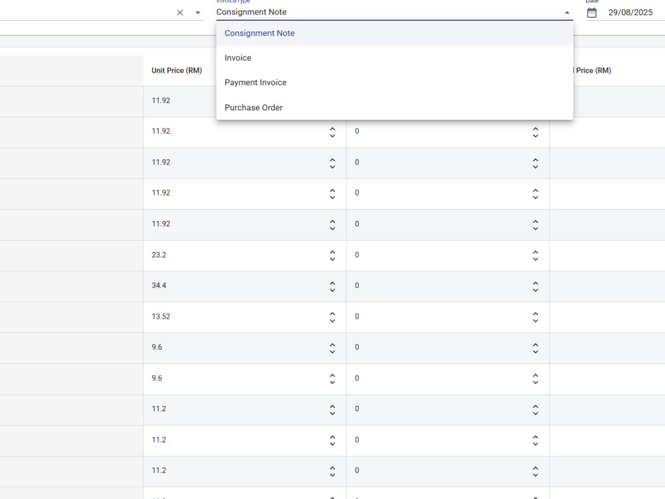Image resolution: width=665 pixels, height=499 pixels.
Task: Decrease the unit price in the 23.2 row
Action: pos(332,258)
